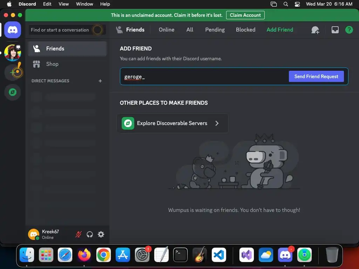Image resolution: width=359 pixels, height=269 pixels.
Task: Click the Friends icon in top header
Action: [119, 30]
